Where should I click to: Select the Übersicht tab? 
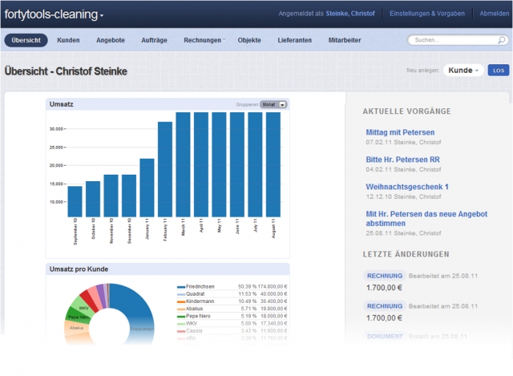(26, 40)
